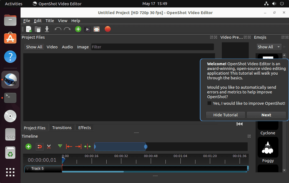Filter project files by Video
Image resolution: width=289 pixels, height=183 pixels.
click(52, 47)
